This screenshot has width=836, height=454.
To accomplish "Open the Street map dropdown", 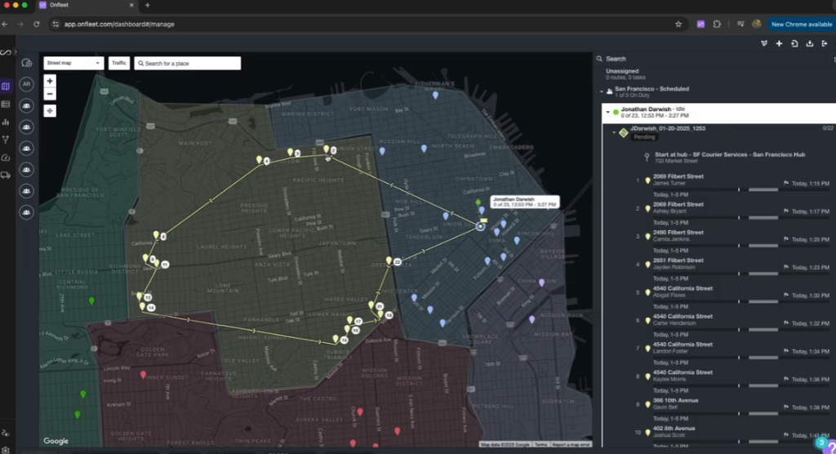I will 73,63.
